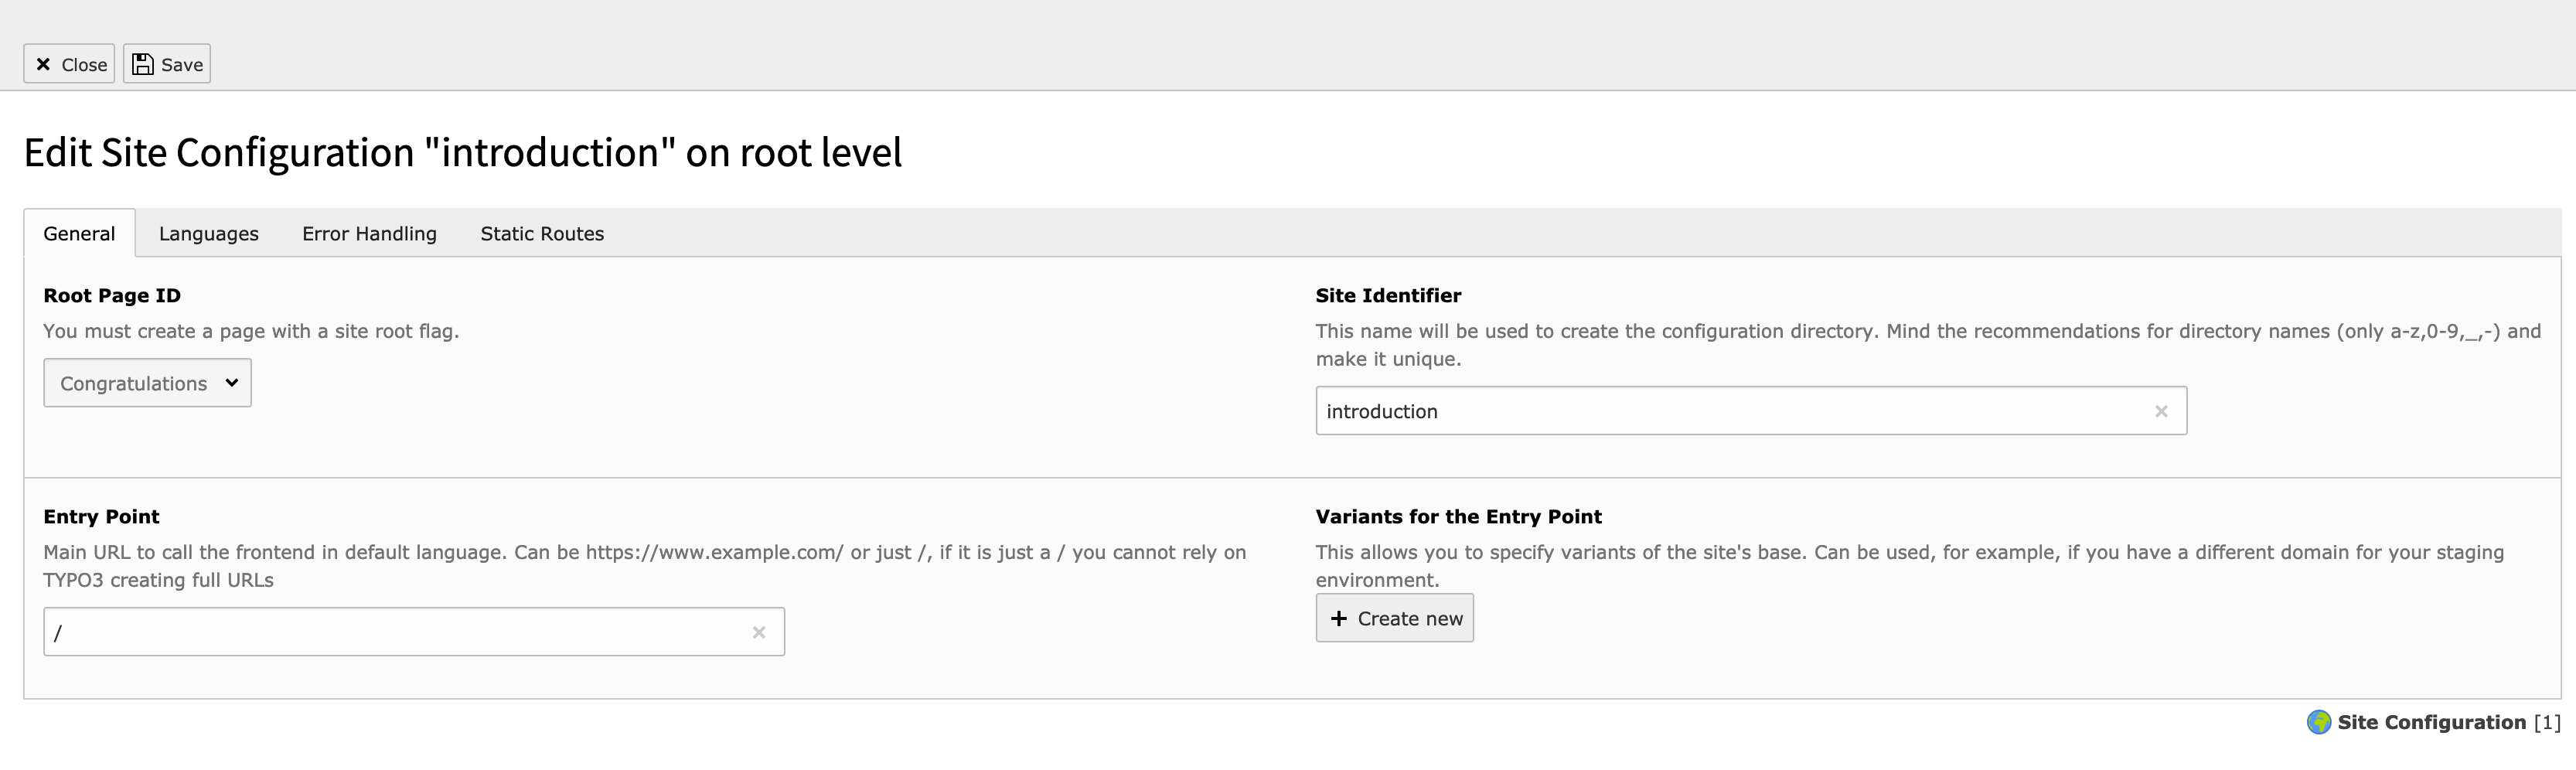2576x770 pixels.
Task: Create new entry point variant
Action: [1394, 618]
